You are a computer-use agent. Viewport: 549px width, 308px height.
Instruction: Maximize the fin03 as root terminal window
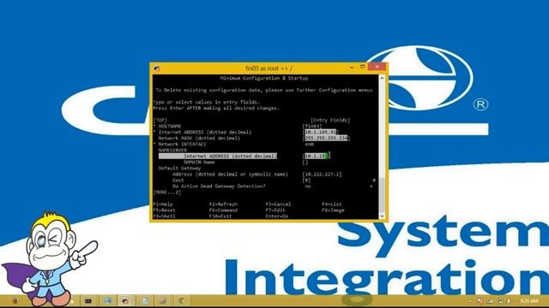click(362, 67)
